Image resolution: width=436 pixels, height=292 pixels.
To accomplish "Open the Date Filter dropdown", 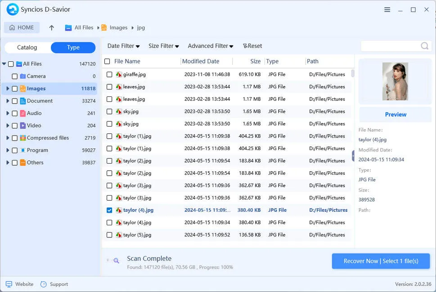I will click(x=123, y=46).
